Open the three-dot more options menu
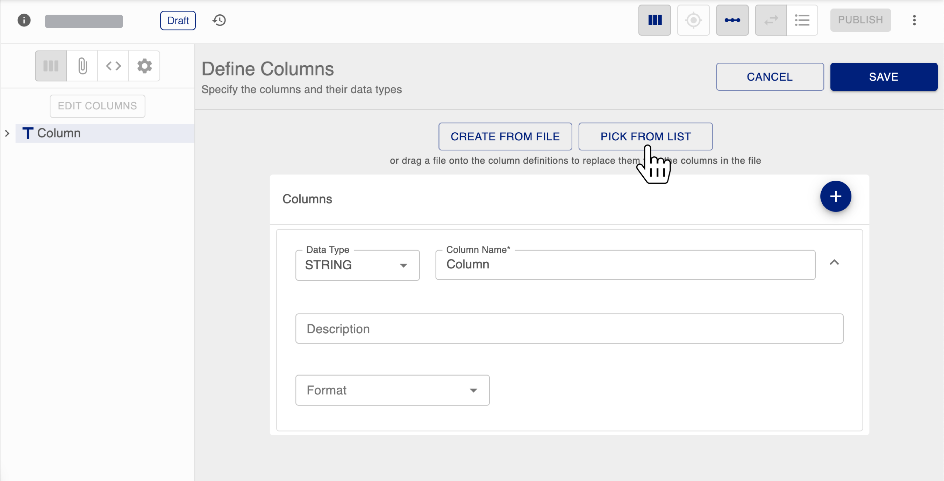Screen dimensions: 944x481 point(914,20)
